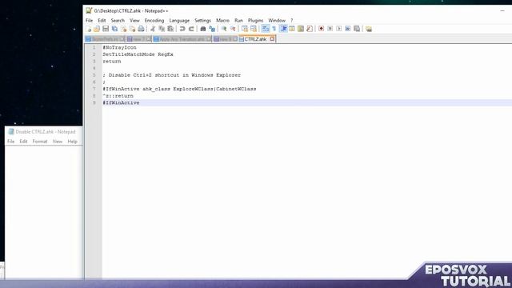Click the #NoTrayIcon line of code
The image size is (512, 288).
(119, 47)
